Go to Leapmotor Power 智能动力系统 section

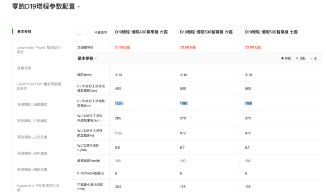38,50
